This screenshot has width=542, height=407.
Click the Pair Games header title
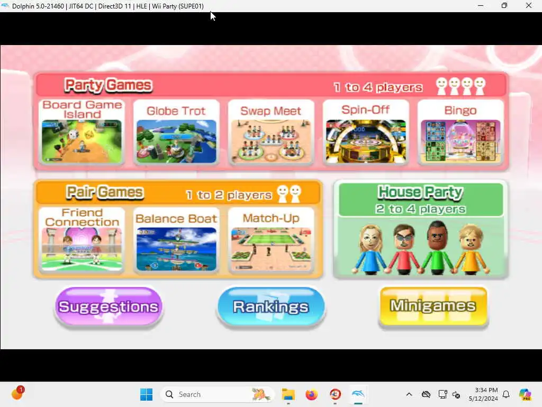pos(104,192)
